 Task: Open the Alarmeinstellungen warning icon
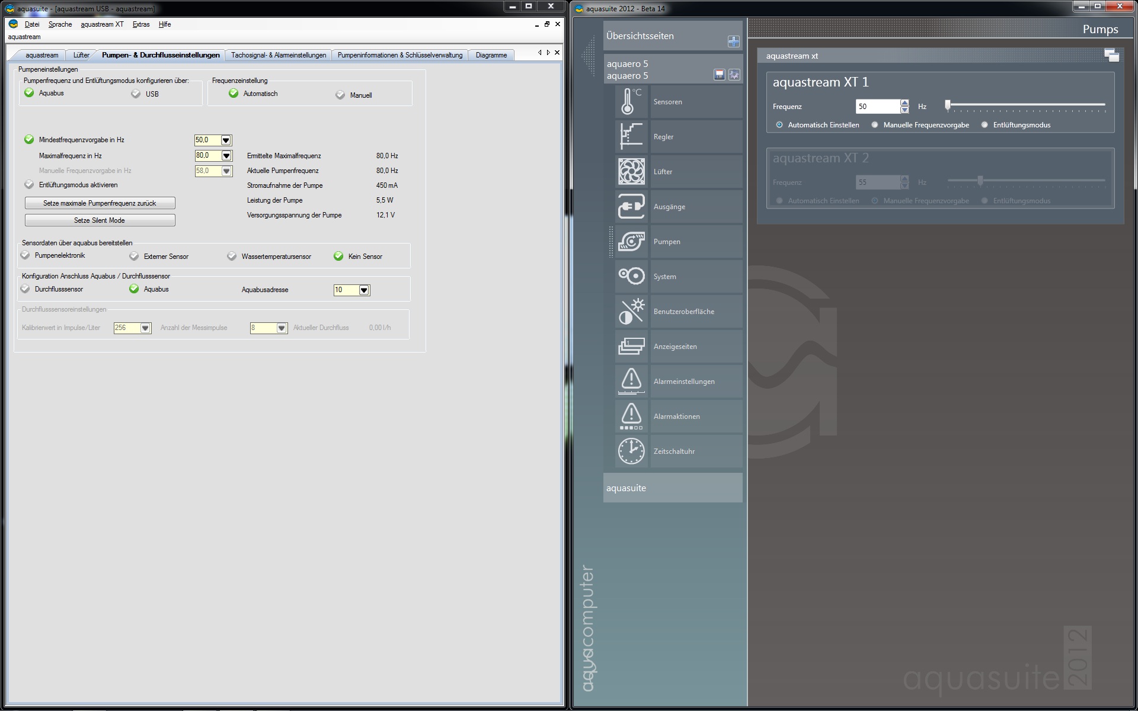coord(631,382)
